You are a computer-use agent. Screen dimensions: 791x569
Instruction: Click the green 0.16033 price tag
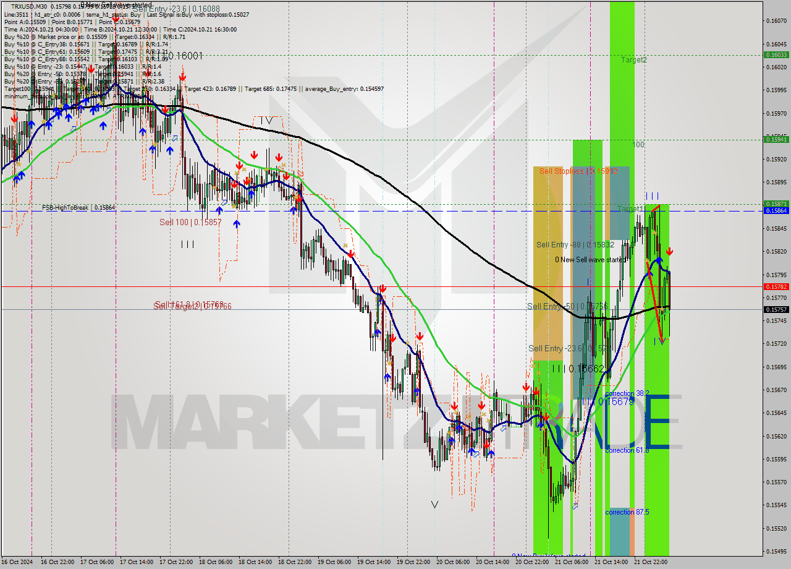click(x=776, y=54)
